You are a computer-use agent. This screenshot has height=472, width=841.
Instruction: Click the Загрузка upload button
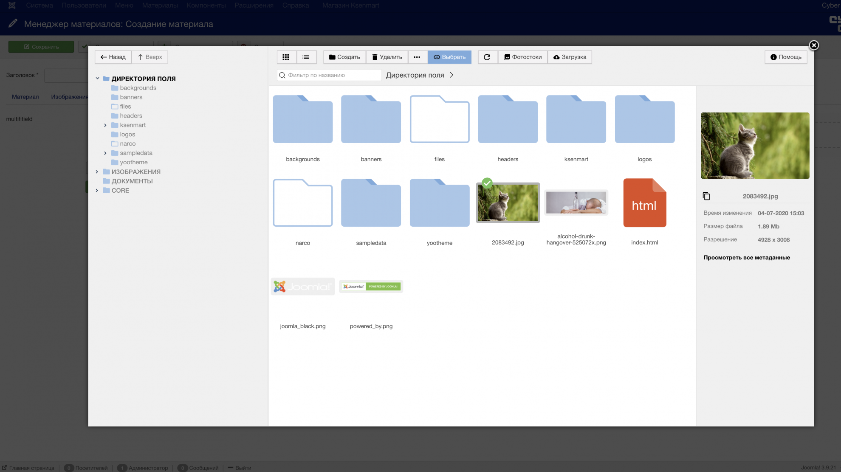coord(570,57)
